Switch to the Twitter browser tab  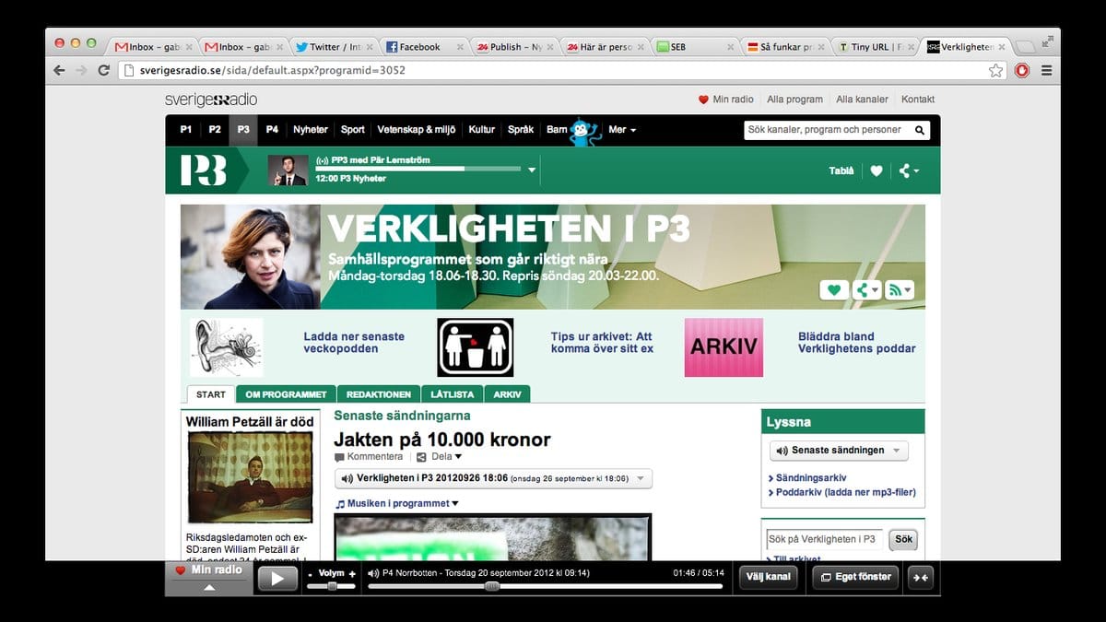(x=335, y=47)
